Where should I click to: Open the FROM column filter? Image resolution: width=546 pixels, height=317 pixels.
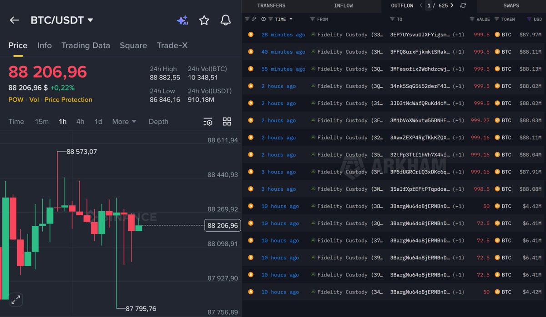click(x=313, y=19)
